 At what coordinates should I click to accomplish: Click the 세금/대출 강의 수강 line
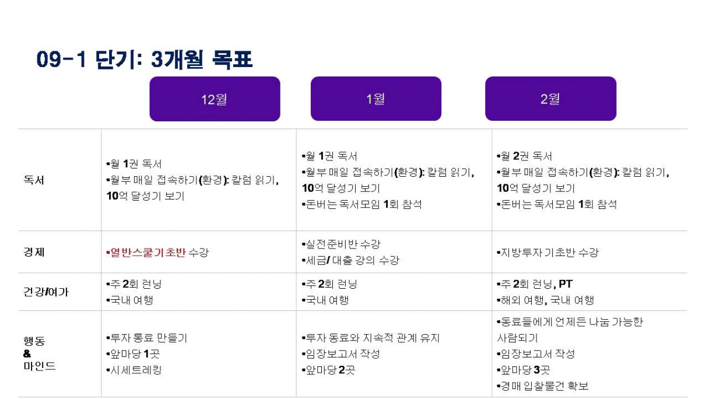352,261
